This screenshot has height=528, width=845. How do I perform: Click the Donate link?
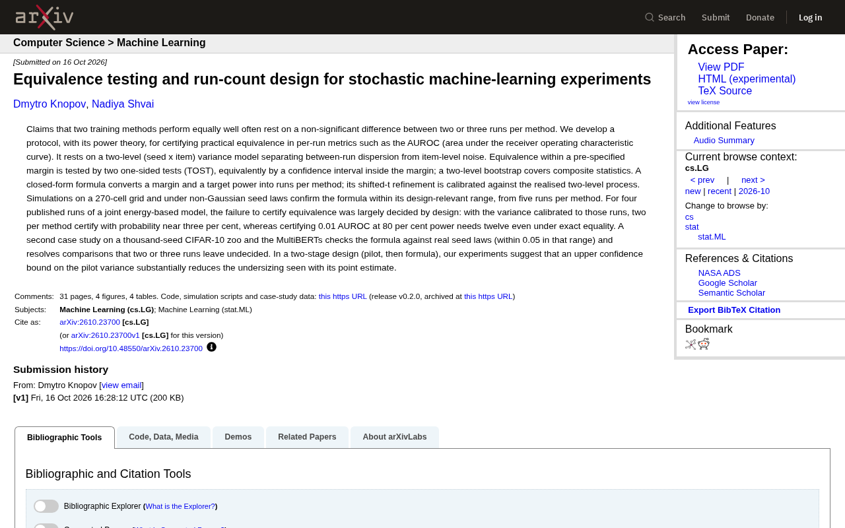(760, 17)
